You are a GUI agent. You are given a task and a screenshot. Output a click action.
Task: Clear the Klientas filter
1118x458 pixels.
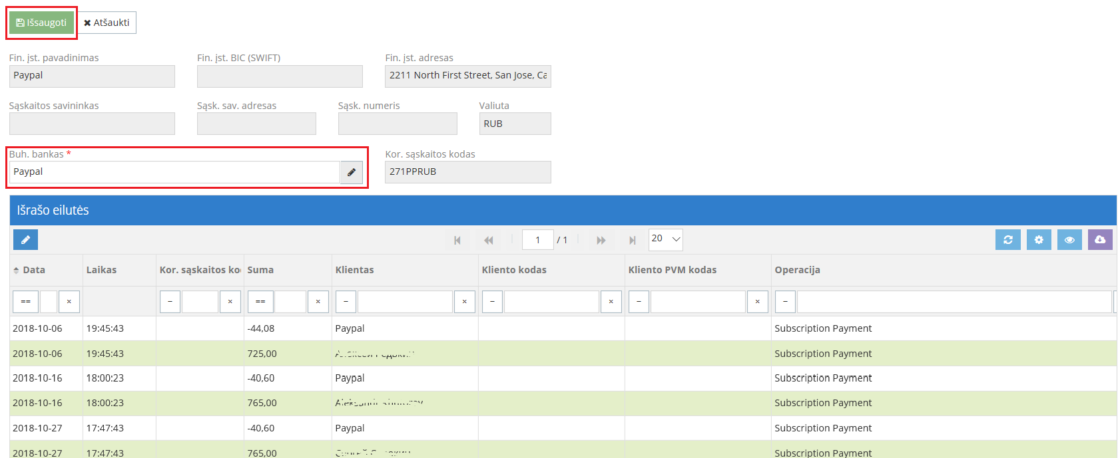click(x=464, y=302)
